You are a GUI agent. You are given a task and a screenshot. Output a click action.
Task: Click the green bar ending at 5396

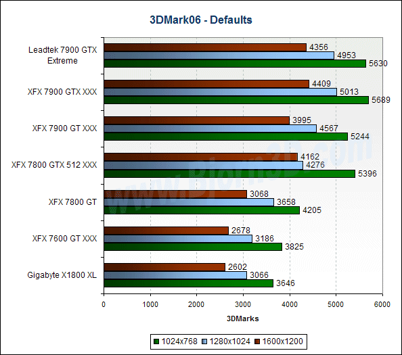[x=229, y=174]
